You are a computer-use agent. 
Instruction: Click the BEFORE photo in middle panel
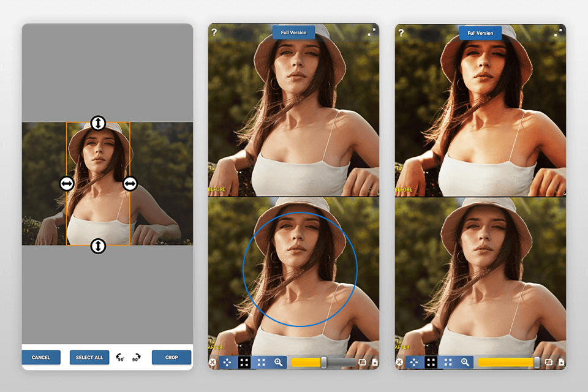pos(293,110)
